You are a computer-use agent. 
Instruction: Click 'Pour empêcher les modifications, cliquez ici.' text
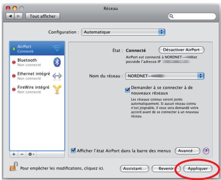(x=62, y=168)
